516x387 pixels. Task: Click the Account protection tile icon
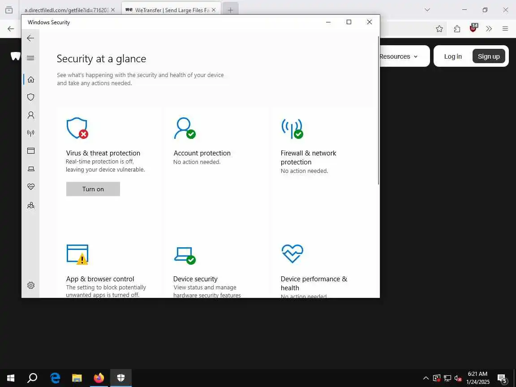point(184,128)
